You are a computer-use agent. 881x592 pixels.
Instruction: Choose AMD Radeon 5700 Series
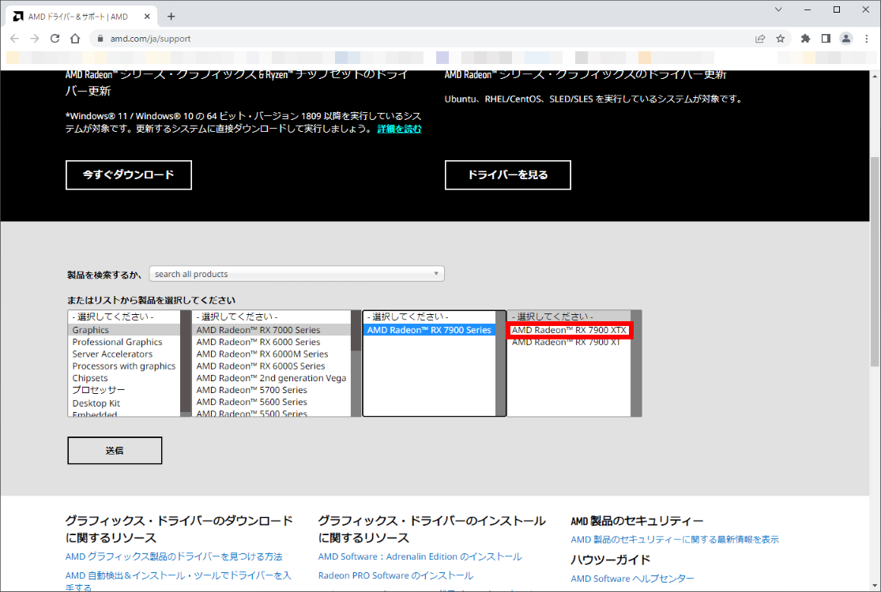click(271, 390)
